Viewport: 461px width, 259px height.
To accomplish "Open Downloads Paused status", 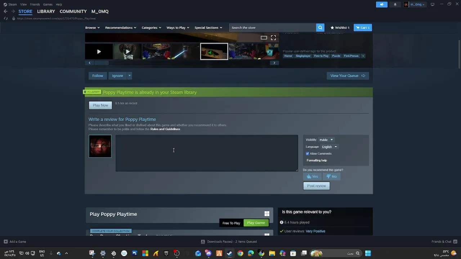I will (x=229, y=242).
